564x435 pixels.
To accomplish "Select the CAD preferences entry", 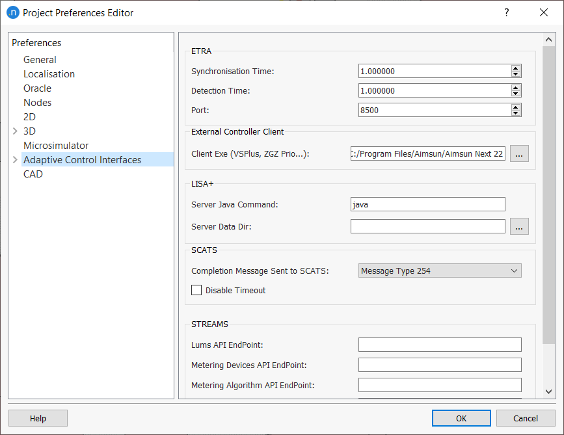I will pos(33,174).
